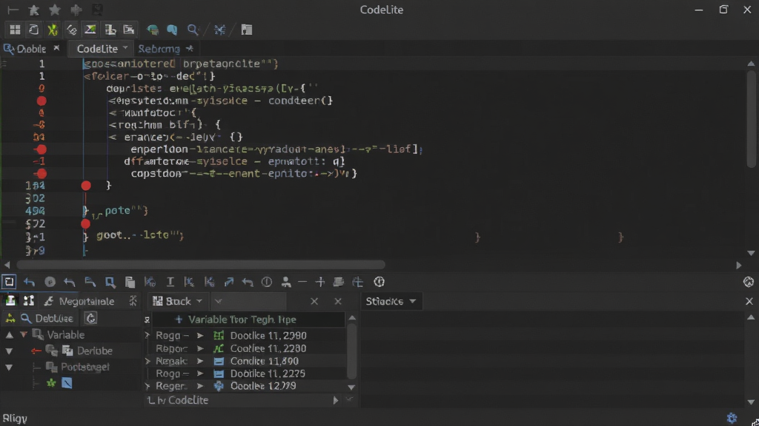Click the outlined square icon starting debug toolbar
The height and width of the screenshot is (426, 759).
pos(9,282)
